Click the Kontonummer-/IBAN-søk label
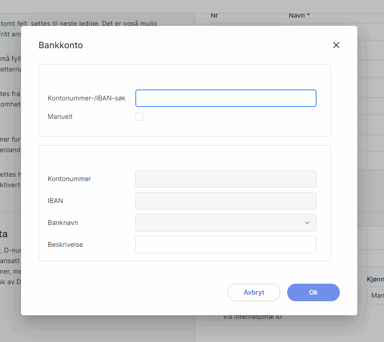 pos(87,98)
